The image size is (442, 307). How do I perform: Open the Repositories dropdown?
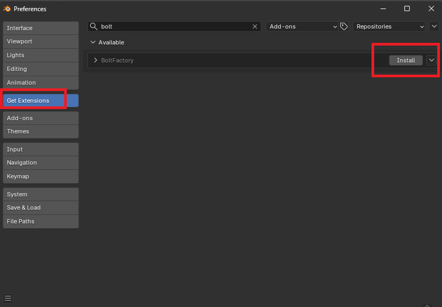[390, 26]
